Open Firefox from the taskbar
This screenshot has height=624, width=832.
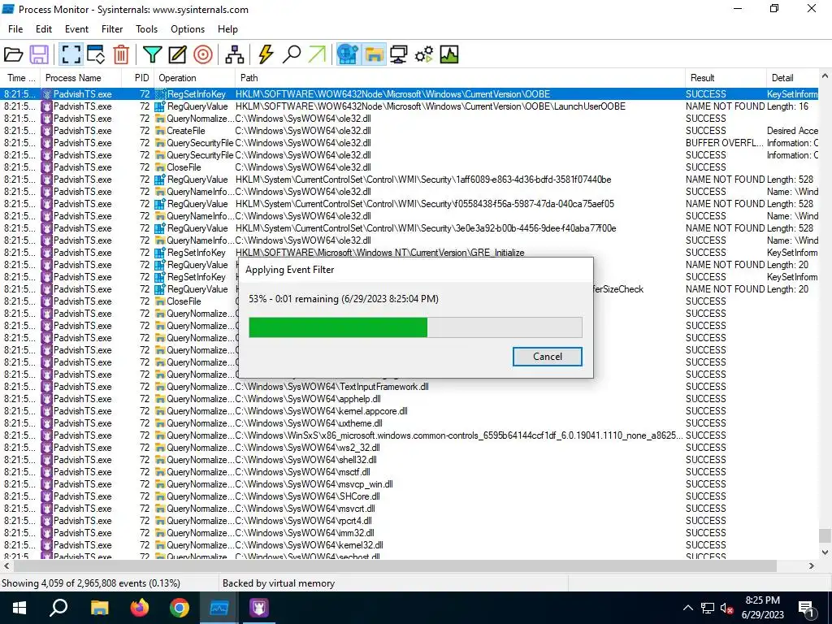(140, 608)
